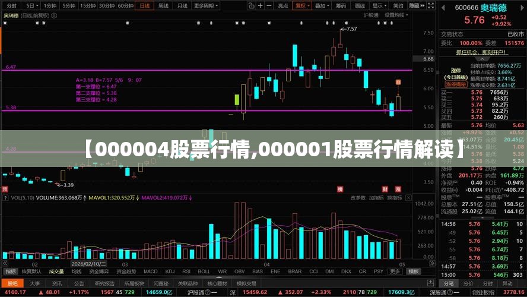Open the 设置均线 dropdown
527x297 pixels.
[396, 15]
